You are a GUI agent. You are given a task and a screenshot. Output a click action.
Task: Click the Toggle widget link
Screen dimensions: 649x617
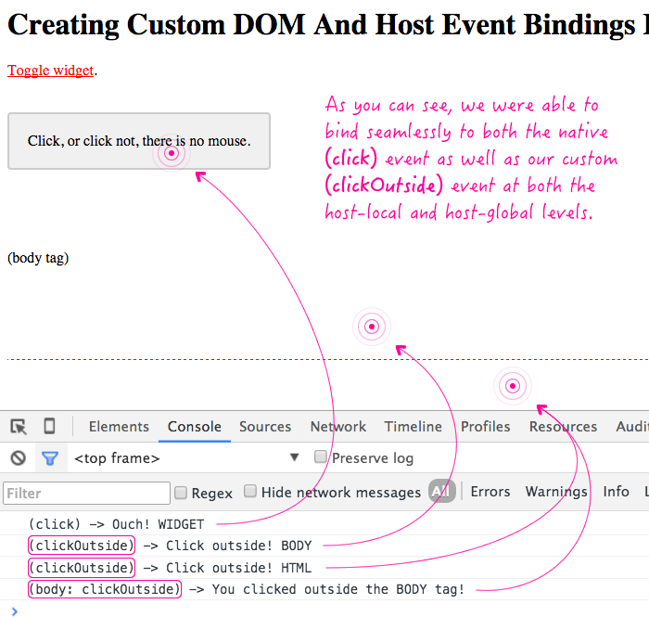click(51, 71)
